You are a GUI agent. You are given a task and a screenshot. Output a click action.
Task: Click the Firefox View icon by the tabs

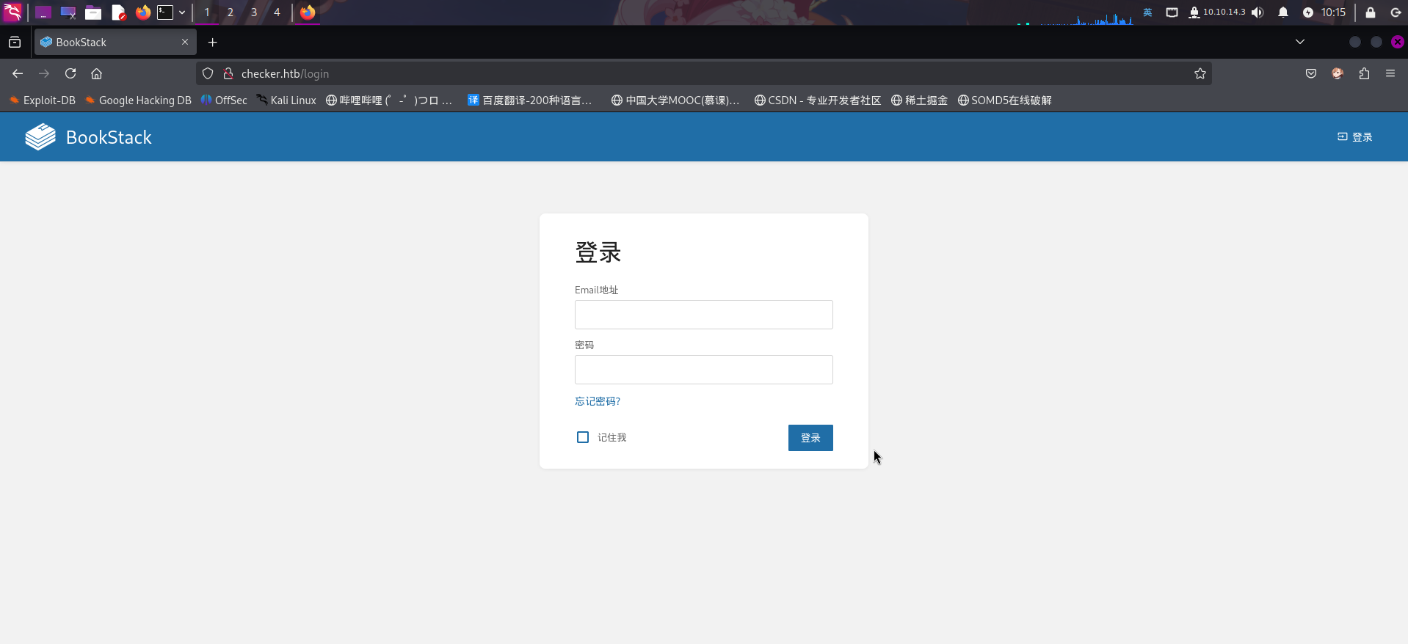(15, 43)
